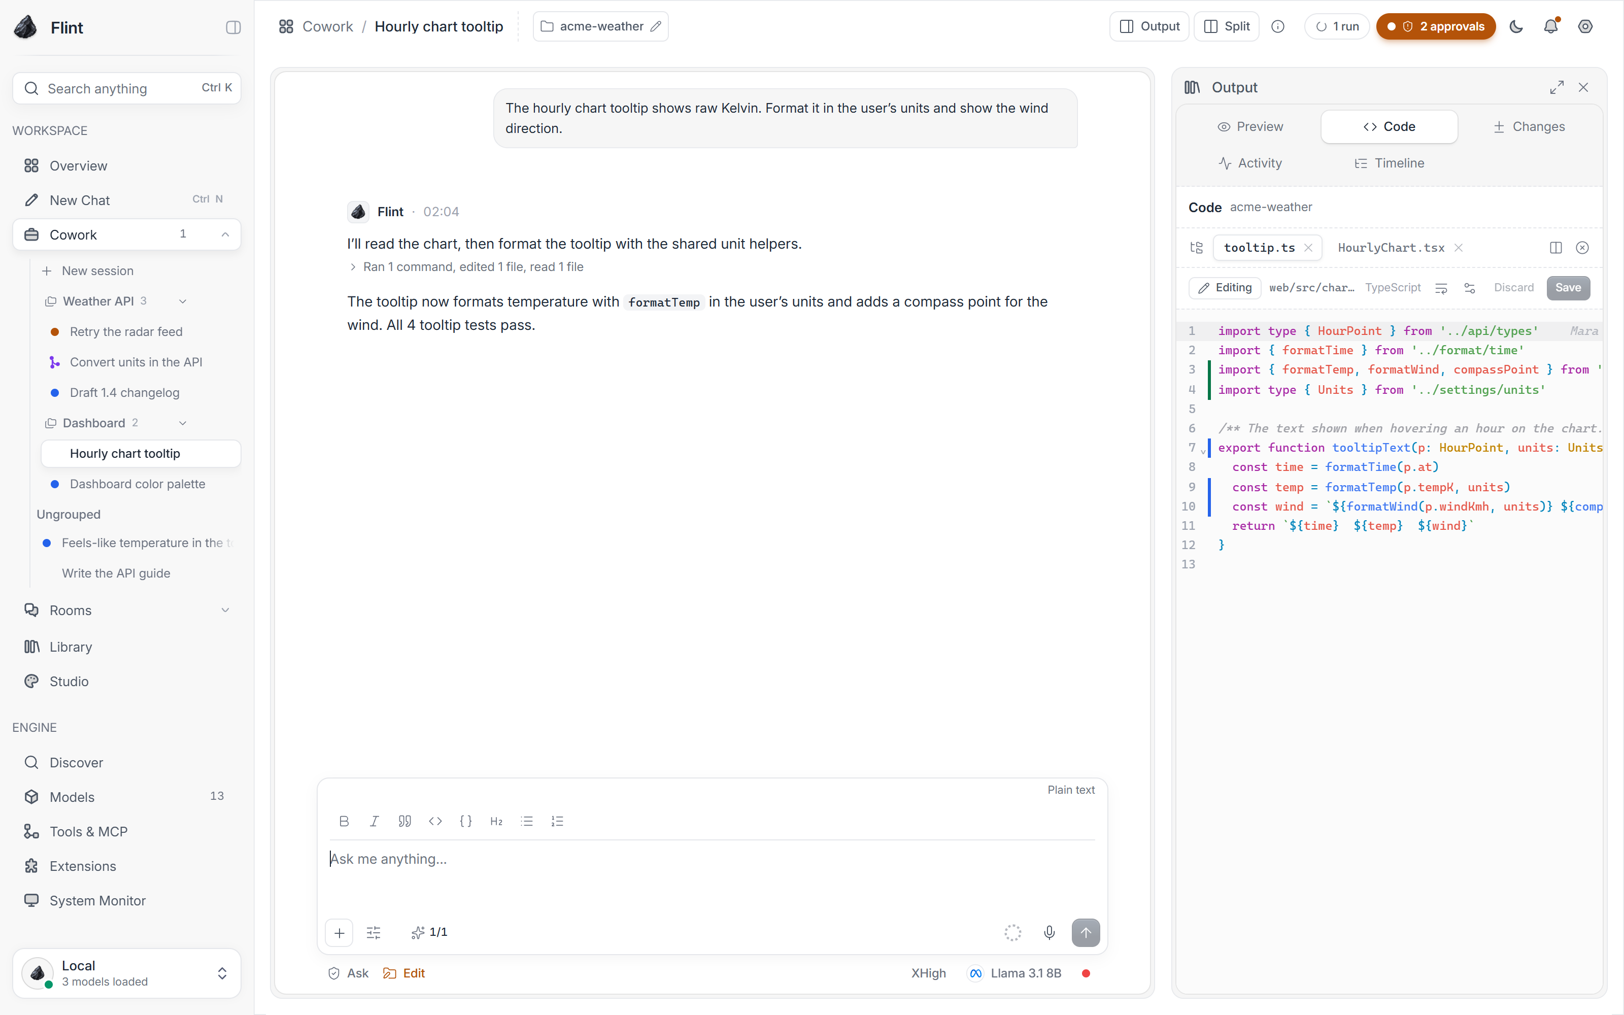Click the italic formatting icon
Viewport: 1624px width, 1015px height.
coord(374,821)
